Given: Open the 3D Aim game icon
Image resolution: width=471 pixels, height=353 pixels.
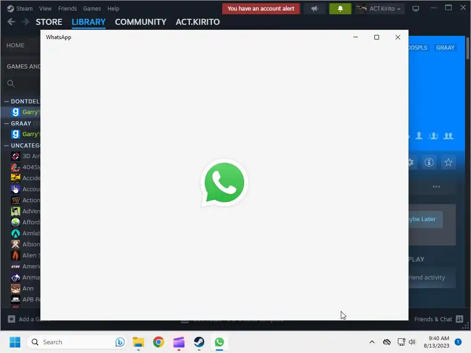Looking at the screenshot, I should [x=15, y=156].
